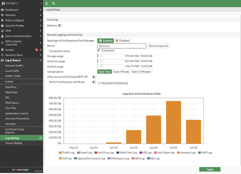Screen dimensions: 241x174
Task: Toggle the Memory local log switch
Action: [x=60, y=25]
